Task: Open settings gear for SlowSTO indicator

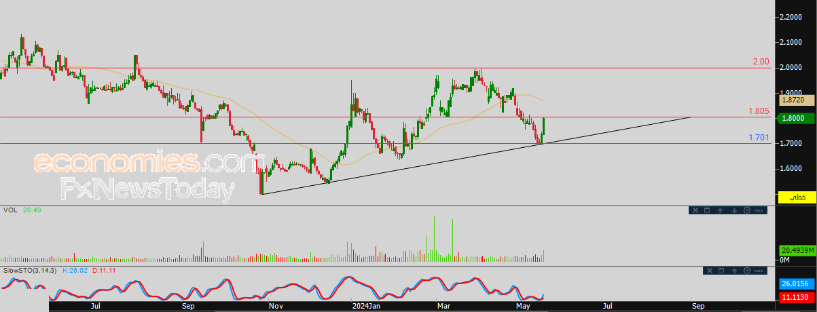Action: pyautogui.click(x=747, y=271)
